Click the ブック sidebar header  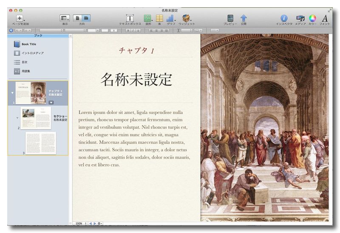[38, 36]
